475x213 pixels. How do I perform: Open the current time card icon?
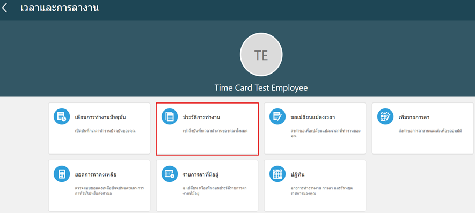click(62, 116)
